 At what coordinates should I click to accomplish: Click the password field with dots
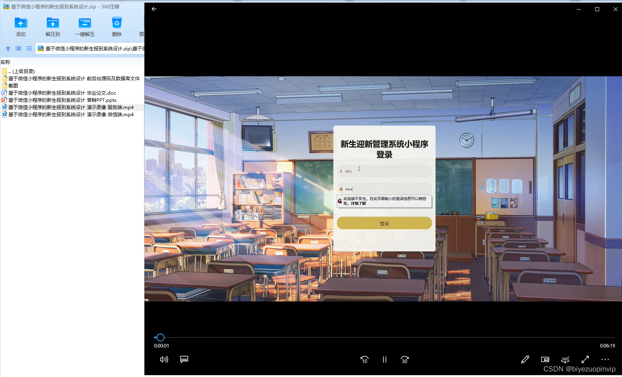(x=384, y=189)
